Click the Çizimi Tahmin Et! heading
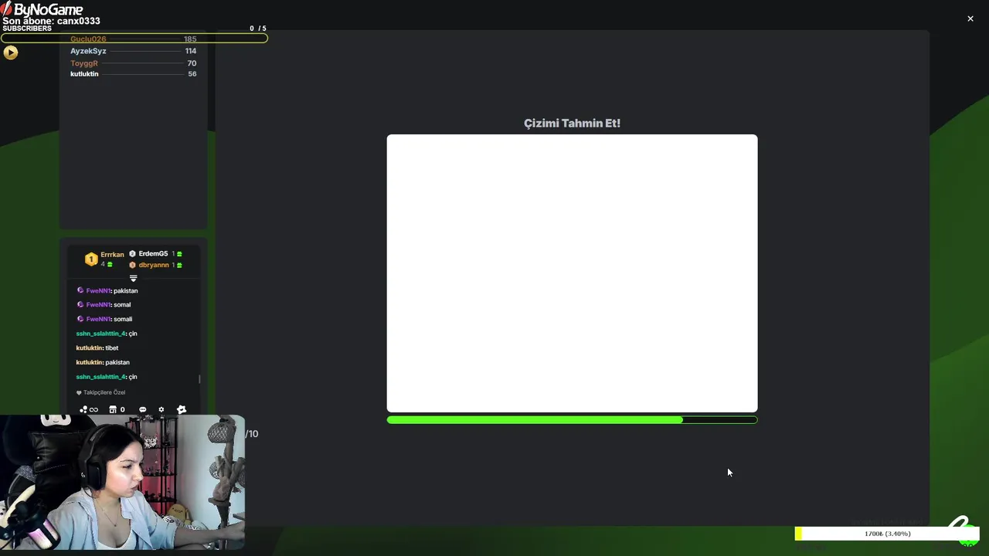Image resolution: width=989 pixels, height=556 pixels. tap(572, 124)
